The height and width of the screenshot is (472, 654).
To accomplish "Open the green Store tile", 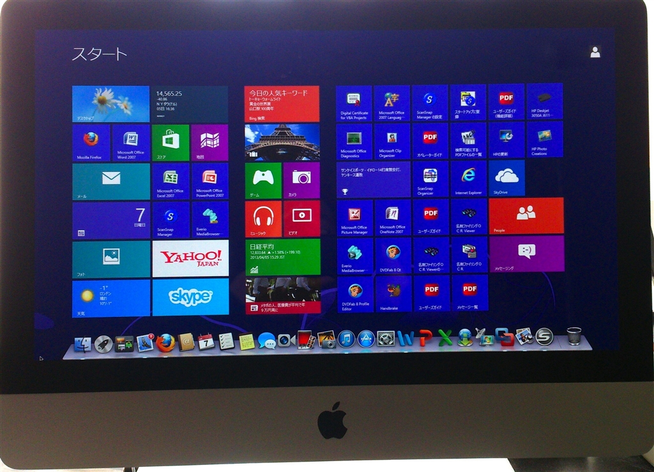I will coord(170,142).
